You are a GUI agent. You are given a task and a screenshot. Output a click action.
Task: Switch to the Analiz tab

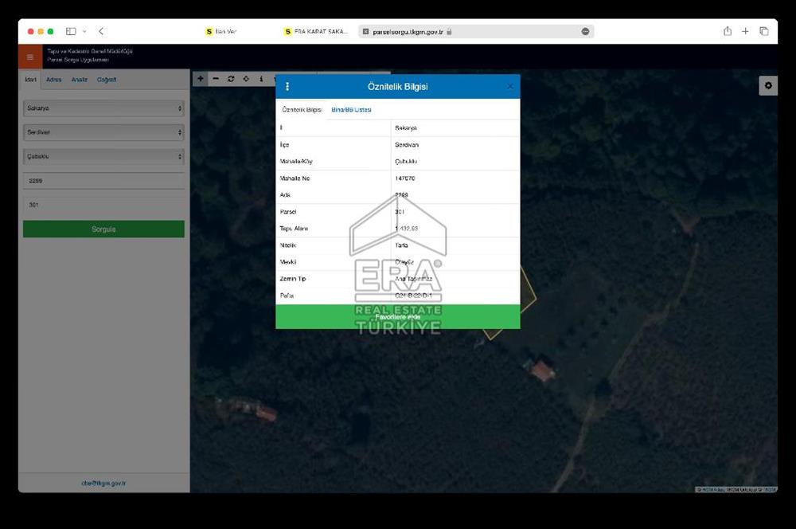(x=80, y=80)
